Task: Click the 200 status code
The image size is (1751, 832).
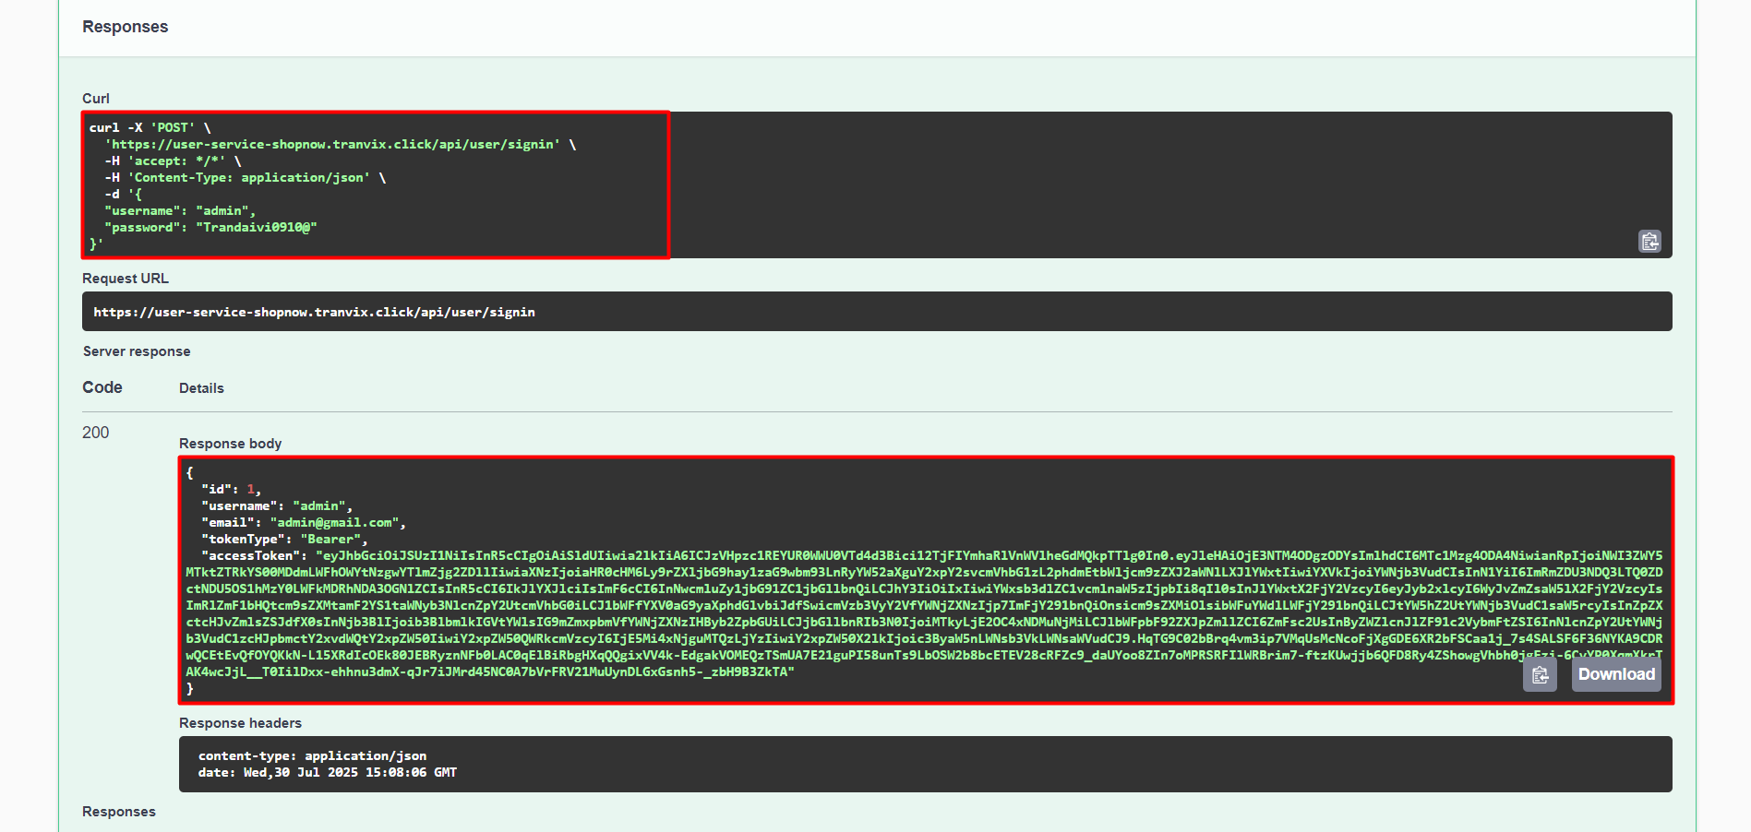Action: tap(96, 433)
